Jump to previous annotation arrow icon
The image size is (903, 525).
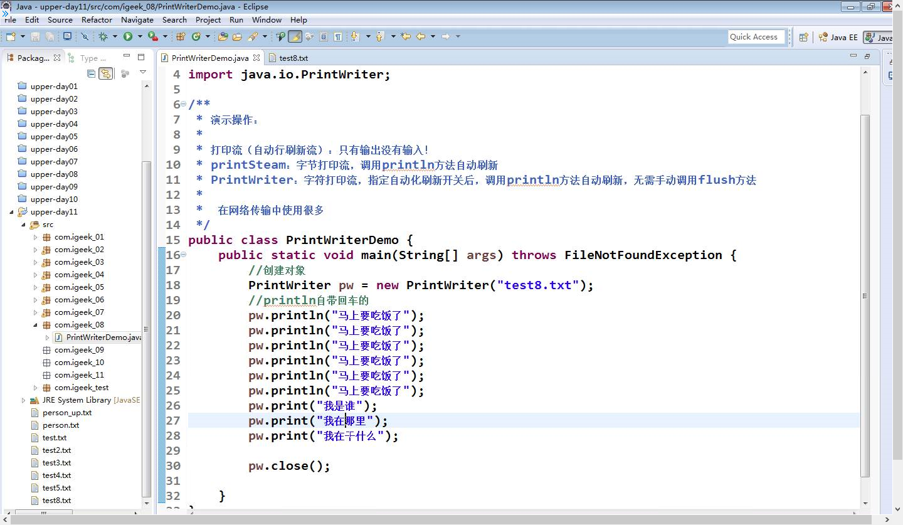(379, 36)
